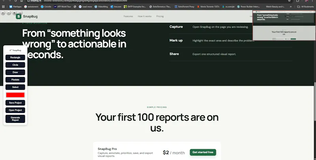Click Open Project button
Image resolution: width=316 pixels, height=160 pixels.
point(15,110)
